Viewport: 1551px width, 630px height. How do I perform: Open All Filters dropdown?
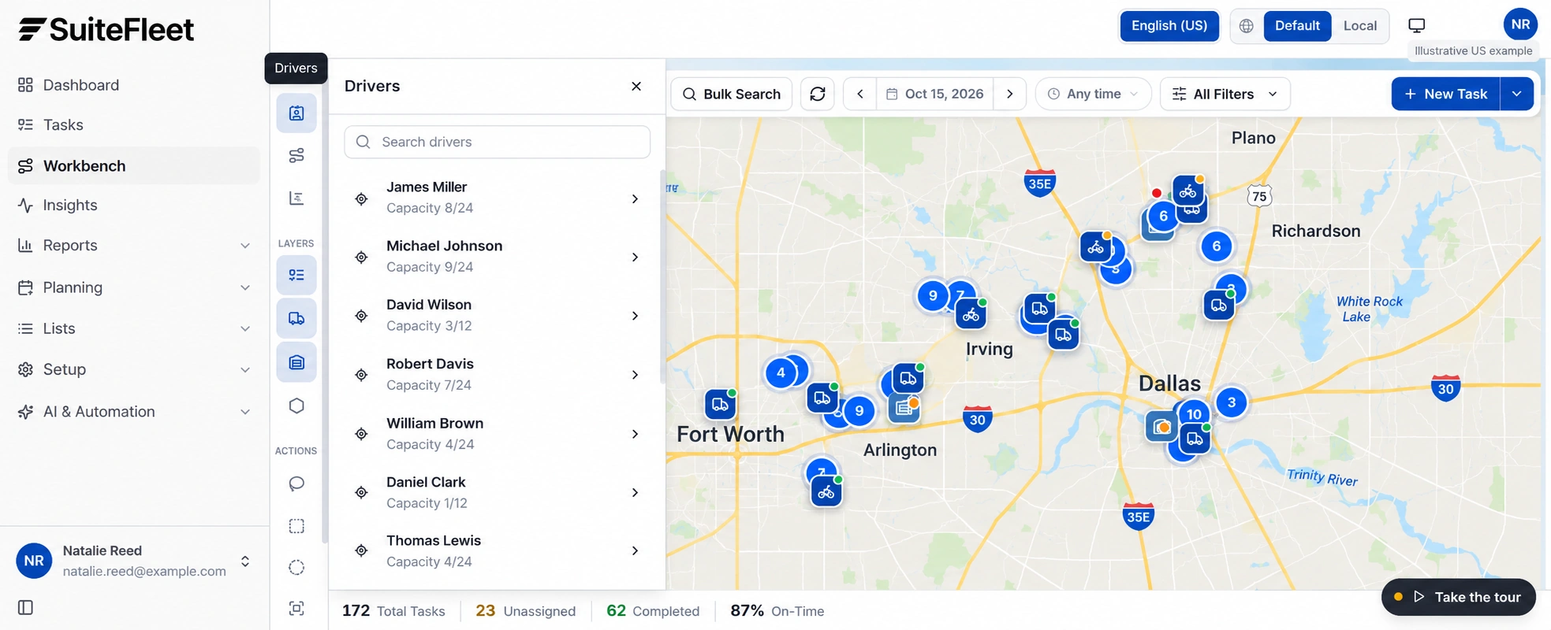[x=1225, y=94]
